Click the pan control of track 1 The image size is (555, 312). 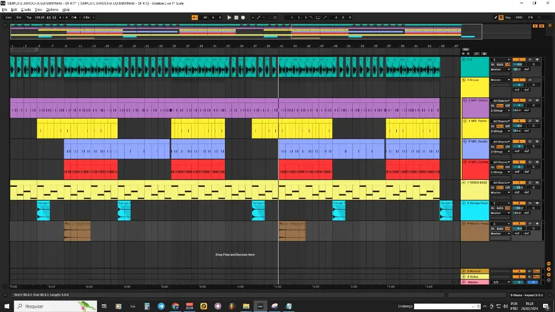[534, 64]
